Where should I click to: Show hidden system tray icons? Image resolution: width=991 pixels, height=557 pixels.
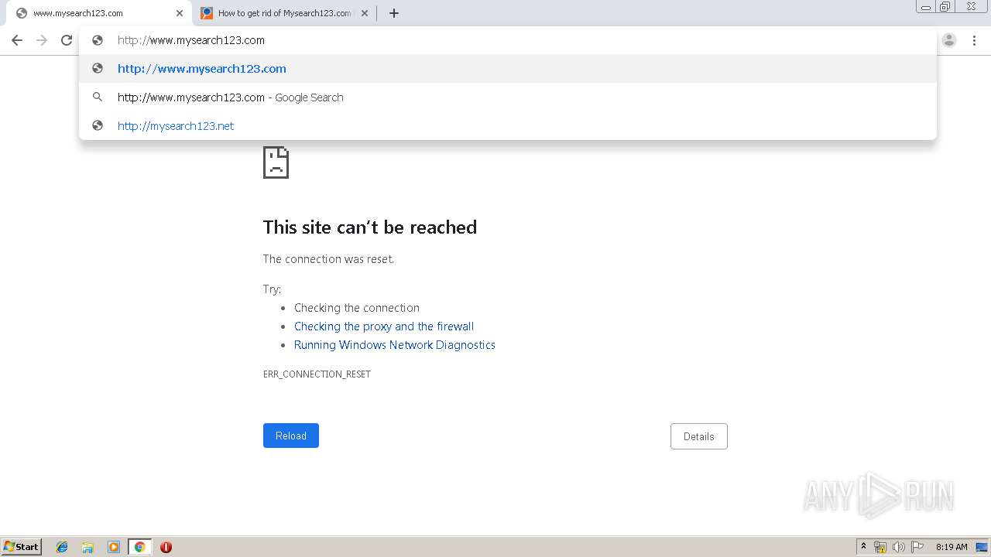tap(863, 547)
